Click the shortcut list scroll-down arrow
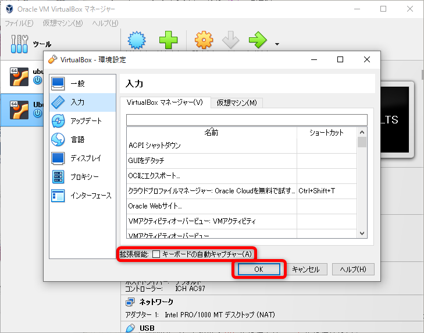424x333 pixels. coord(362,233)
